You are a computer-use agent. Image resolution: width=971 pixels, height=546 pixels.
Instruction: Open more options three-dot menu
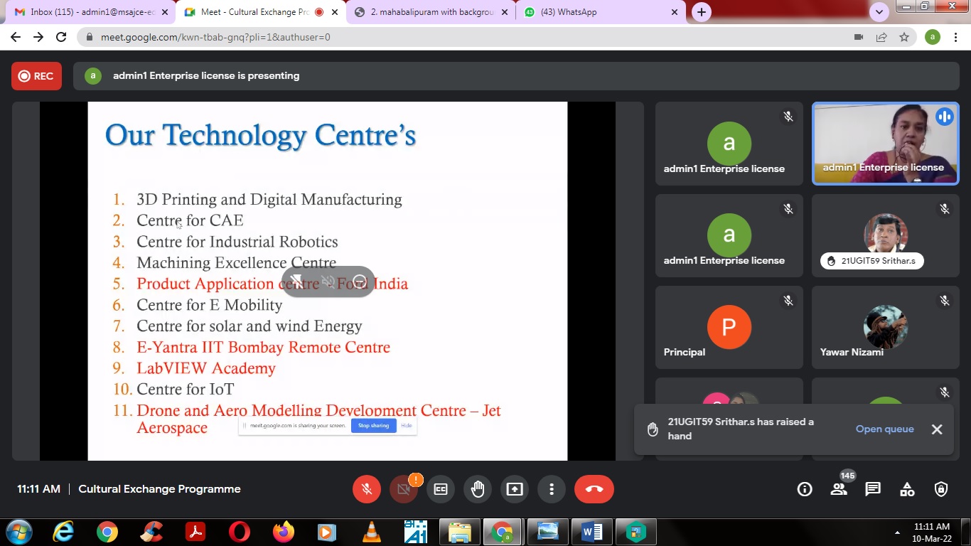pos(552,489)
